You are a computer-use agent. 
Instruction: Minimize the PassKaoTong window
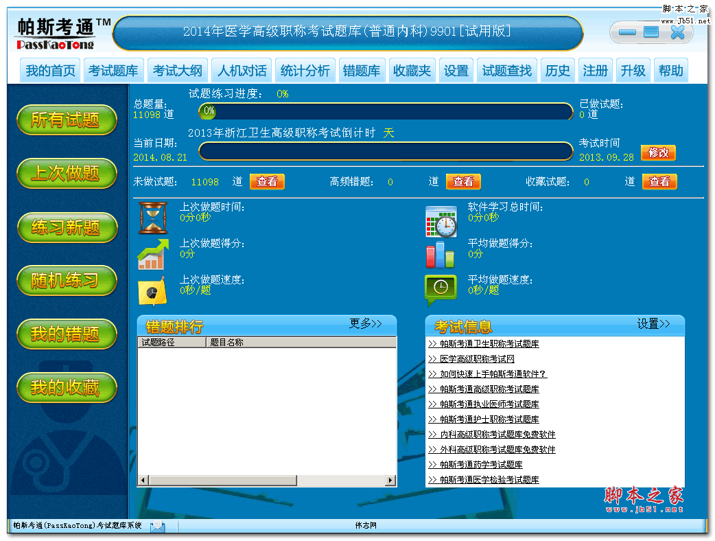627,32
